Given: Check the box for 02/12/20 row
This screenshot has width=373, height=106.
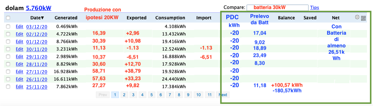Looking at the screenshot, I should [8, 34].
